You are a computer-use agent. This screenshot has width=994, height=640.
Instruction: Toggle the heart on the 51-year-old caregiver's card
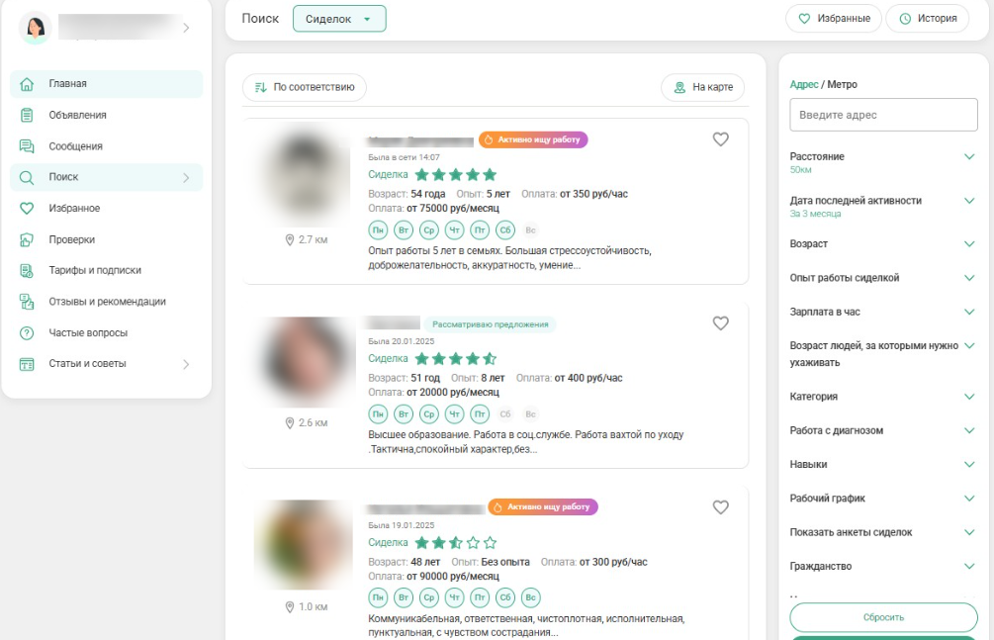[x=721, y=322]
